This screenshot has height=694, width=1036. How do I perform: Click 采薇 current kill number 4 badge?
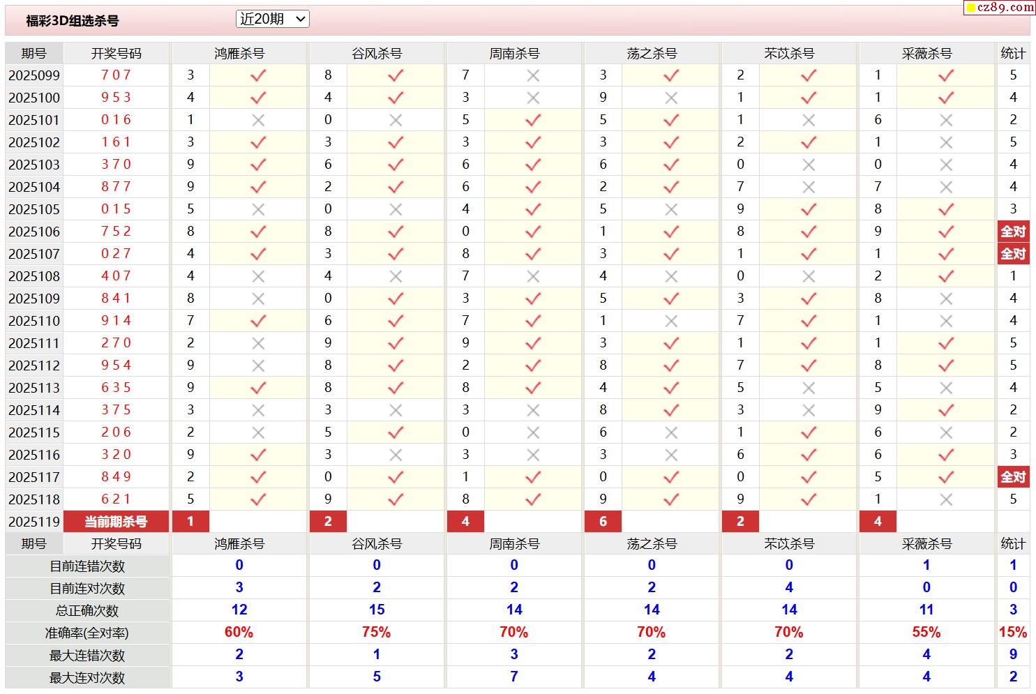878,522
